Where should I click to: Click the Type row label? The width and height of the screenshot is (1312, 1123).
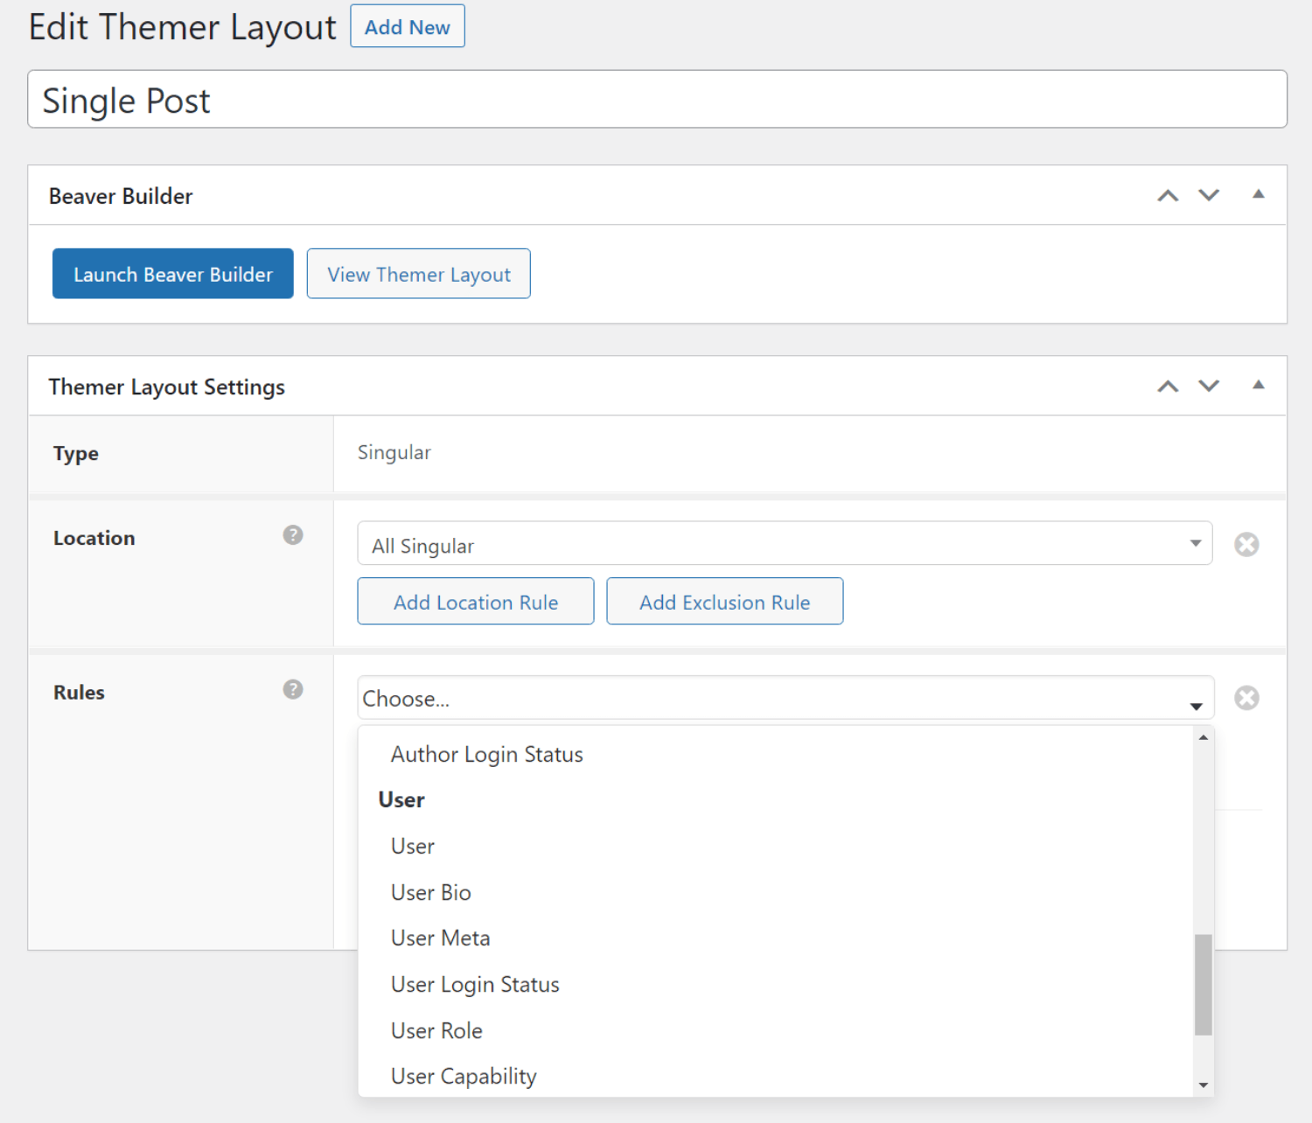(x=76, y=453)
